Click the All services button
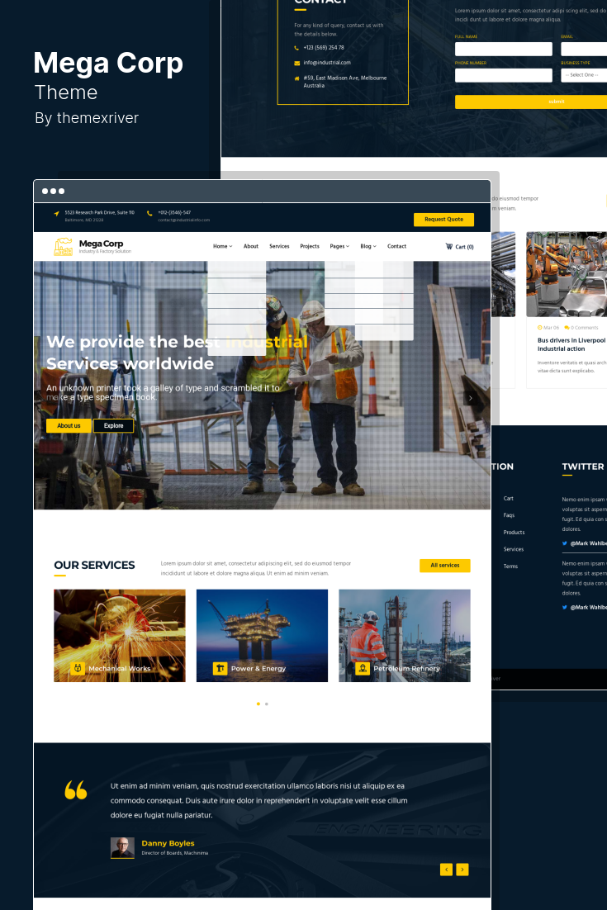 click(444, 566)
